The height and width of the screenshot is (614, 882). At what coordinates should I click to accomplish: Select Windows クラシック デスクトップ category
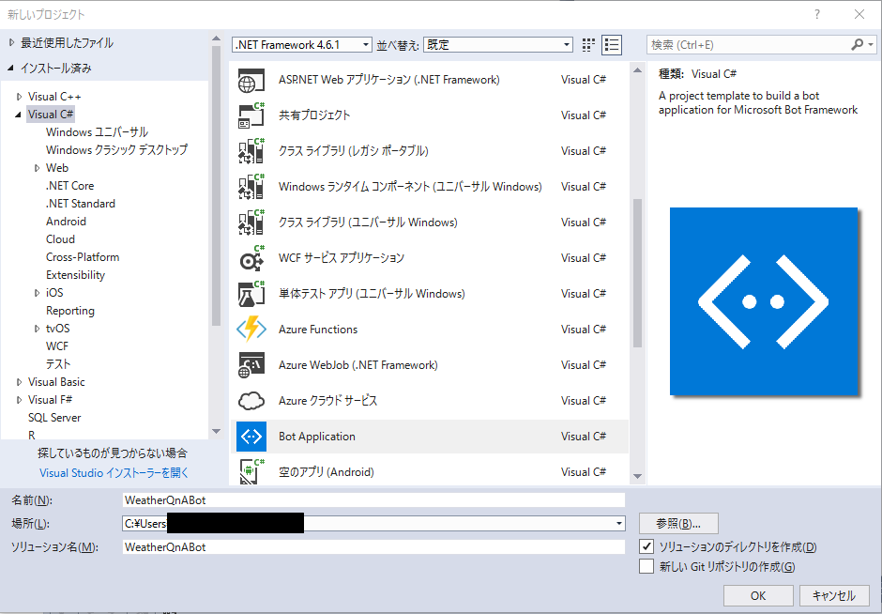pyautogui.click(x=116, y=150)
